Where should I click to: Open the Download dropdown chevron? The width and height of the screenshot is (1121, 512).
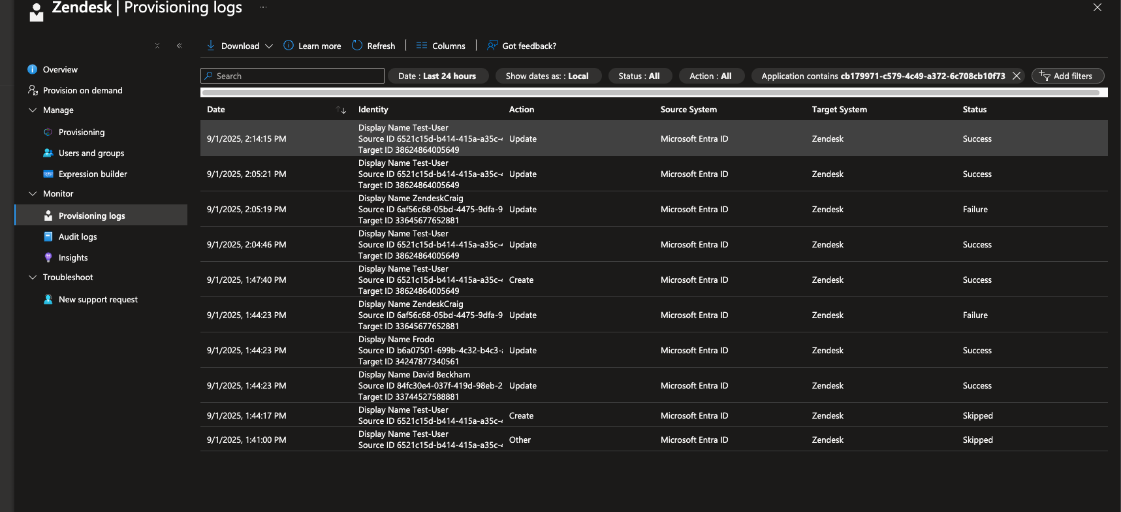[269, 46]
